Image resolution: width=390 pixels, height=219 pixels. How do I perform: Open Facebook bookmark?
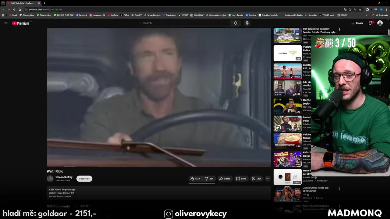[x=81, y=15]
